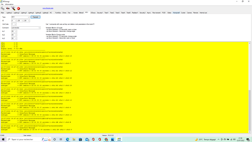The image size is (252, 142).
Task: Open the third ID dropdown
Action: click(x=27, y=20)
